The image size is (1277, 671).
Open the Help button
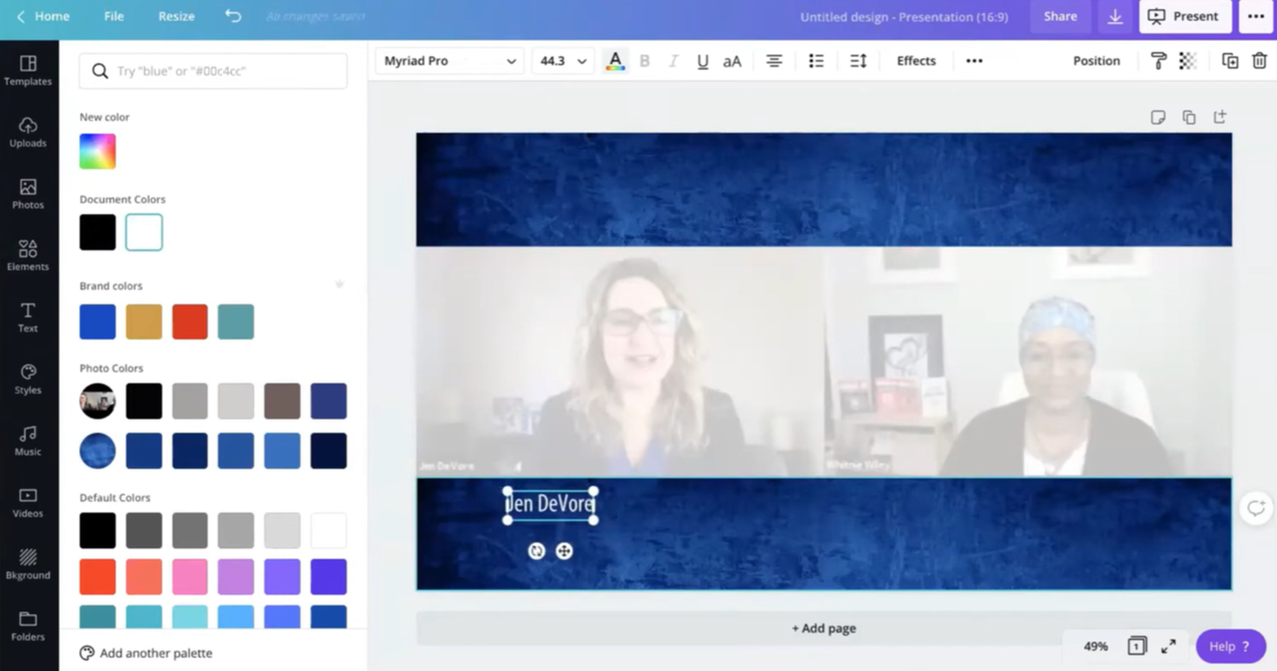[x=1231, y=646]
